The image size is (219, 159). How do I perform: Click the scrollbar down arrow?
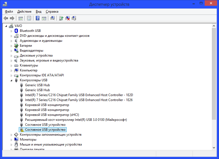(x=214, y=148)
